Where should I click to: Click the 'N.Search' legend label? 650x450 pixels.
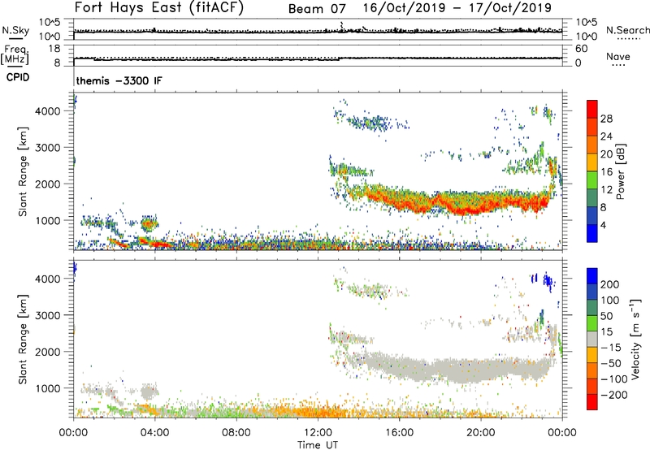click(x=627, y=30)
